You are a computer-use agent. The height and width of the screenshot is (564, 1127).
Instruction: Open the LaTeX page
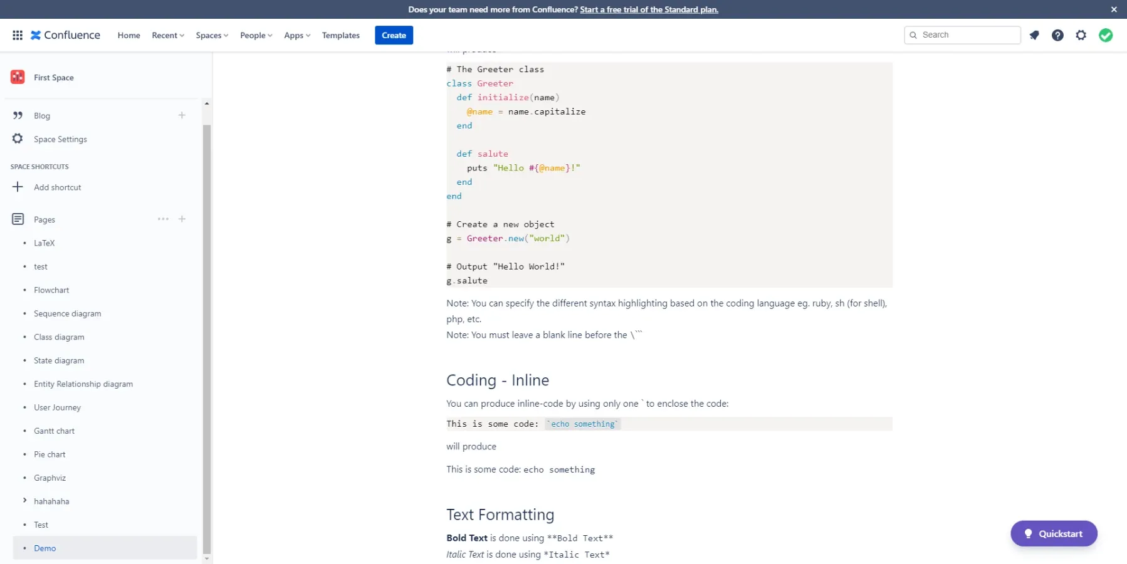coord(45,243)
